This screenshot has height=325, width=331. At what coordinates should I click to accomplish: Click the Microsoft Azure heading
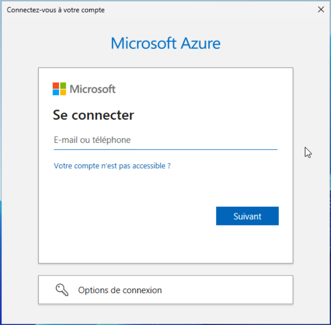(x=165, y=43)
